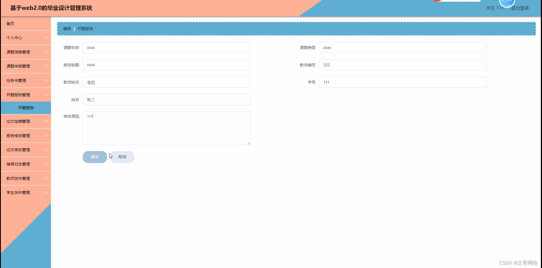542x268 pixels.
Task: Expand the 任务书管理 sidebar section
Action: [25, 80]
